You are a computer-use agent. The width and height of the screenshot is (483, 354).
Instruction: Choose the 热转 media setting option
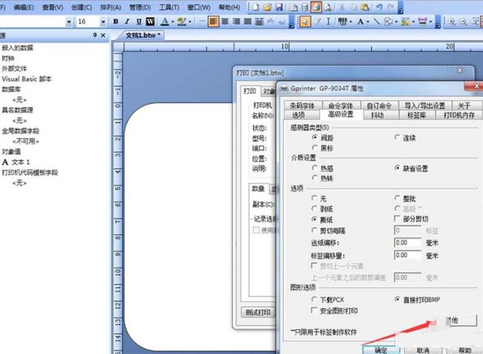click(x=315, y=178)
